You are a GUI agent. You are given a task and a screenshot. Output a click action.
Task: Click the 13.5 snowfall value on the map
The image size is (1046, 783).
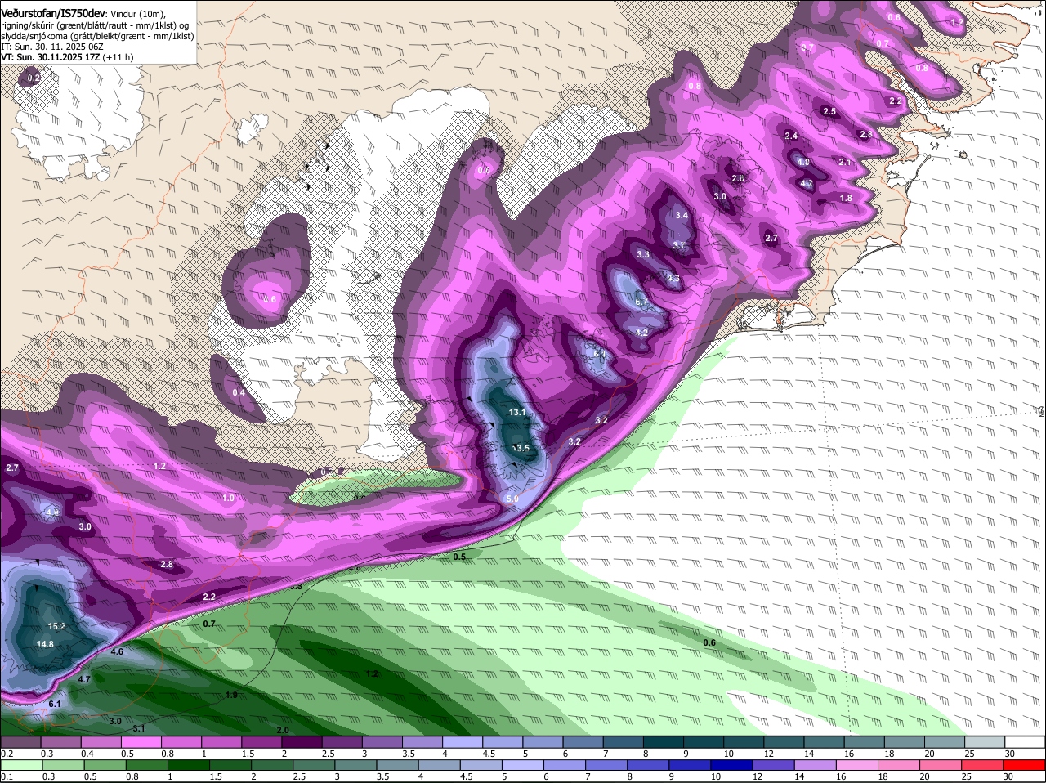[521, 449]
